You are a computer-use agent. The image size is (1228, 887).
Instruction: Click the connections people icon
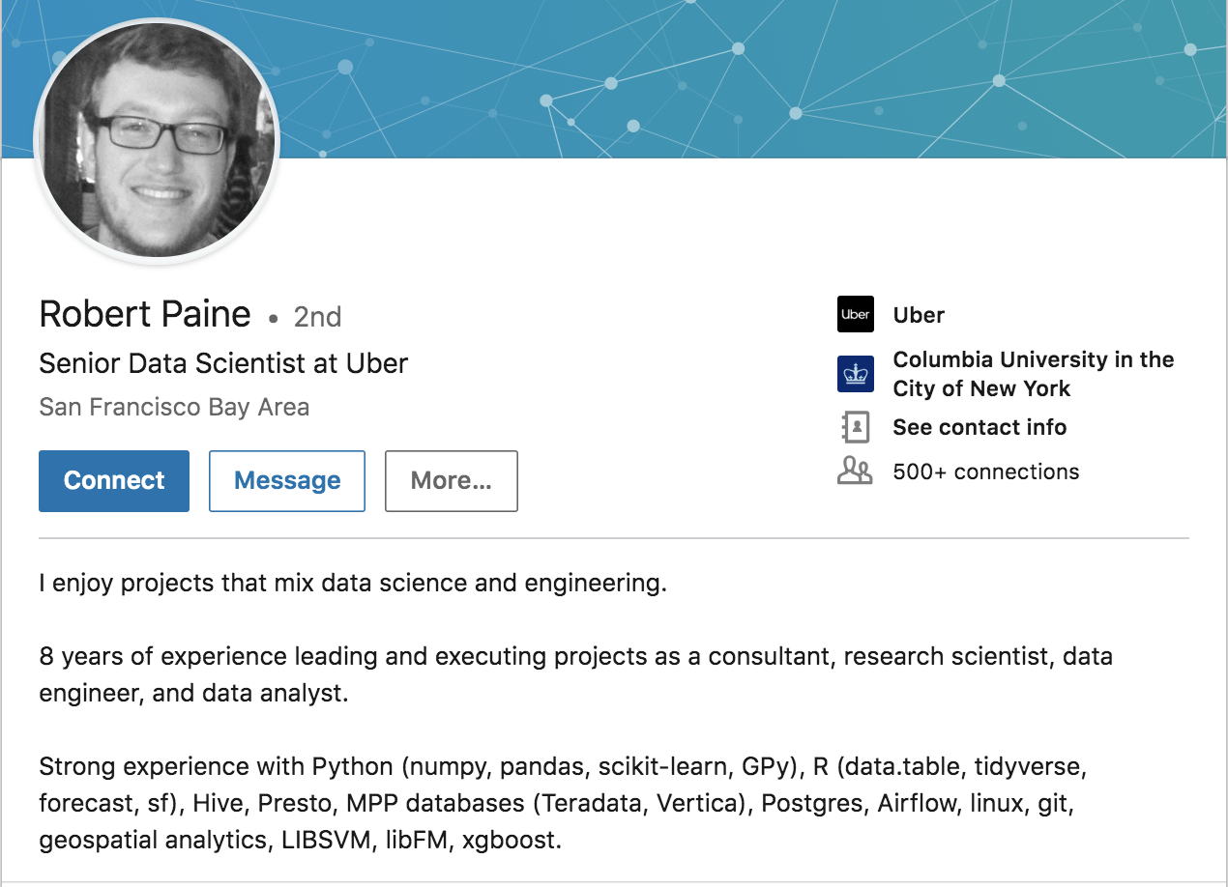pyautogui.click(x=855, y=472)
